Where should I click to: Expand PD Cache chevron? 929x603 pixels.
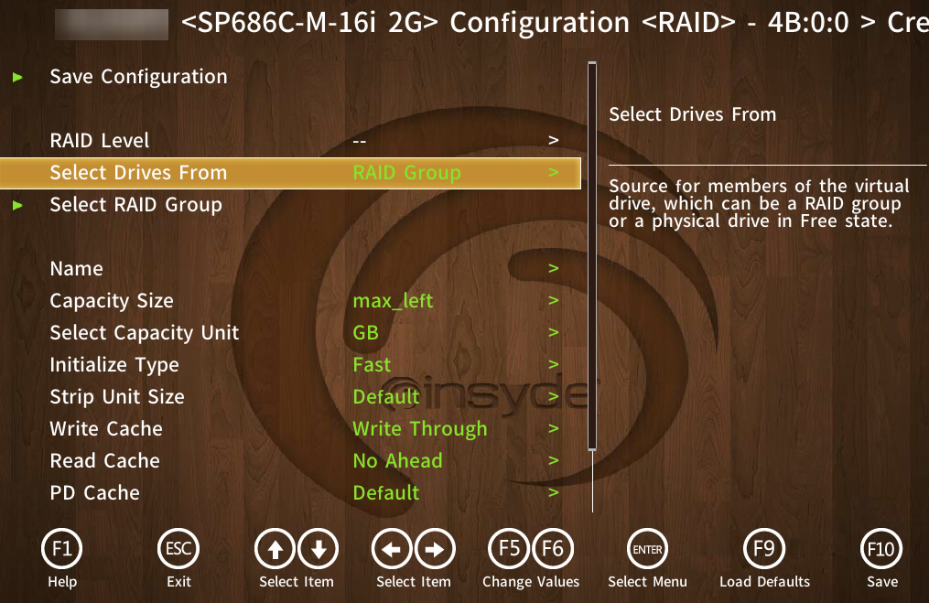554,492
